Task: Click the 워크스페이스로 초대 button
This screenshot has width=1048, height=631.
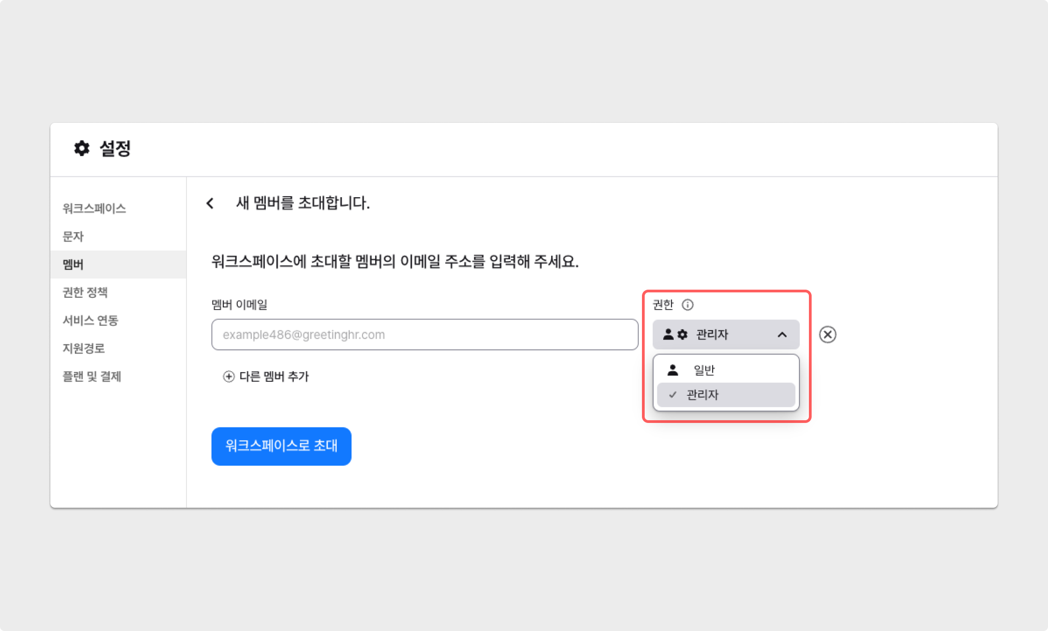Action: (x=281, y=446)
